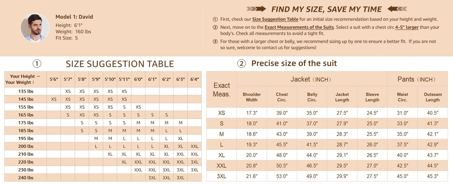Select the "Chest Circ." column header

point(282,97)
